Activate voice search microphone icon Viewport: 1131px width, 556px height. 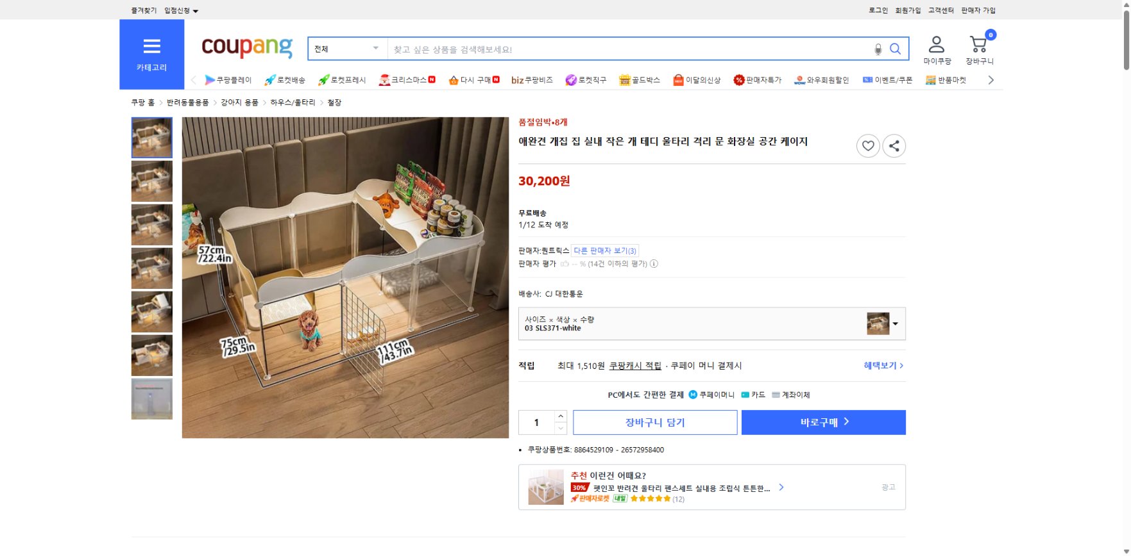[878, 48]
